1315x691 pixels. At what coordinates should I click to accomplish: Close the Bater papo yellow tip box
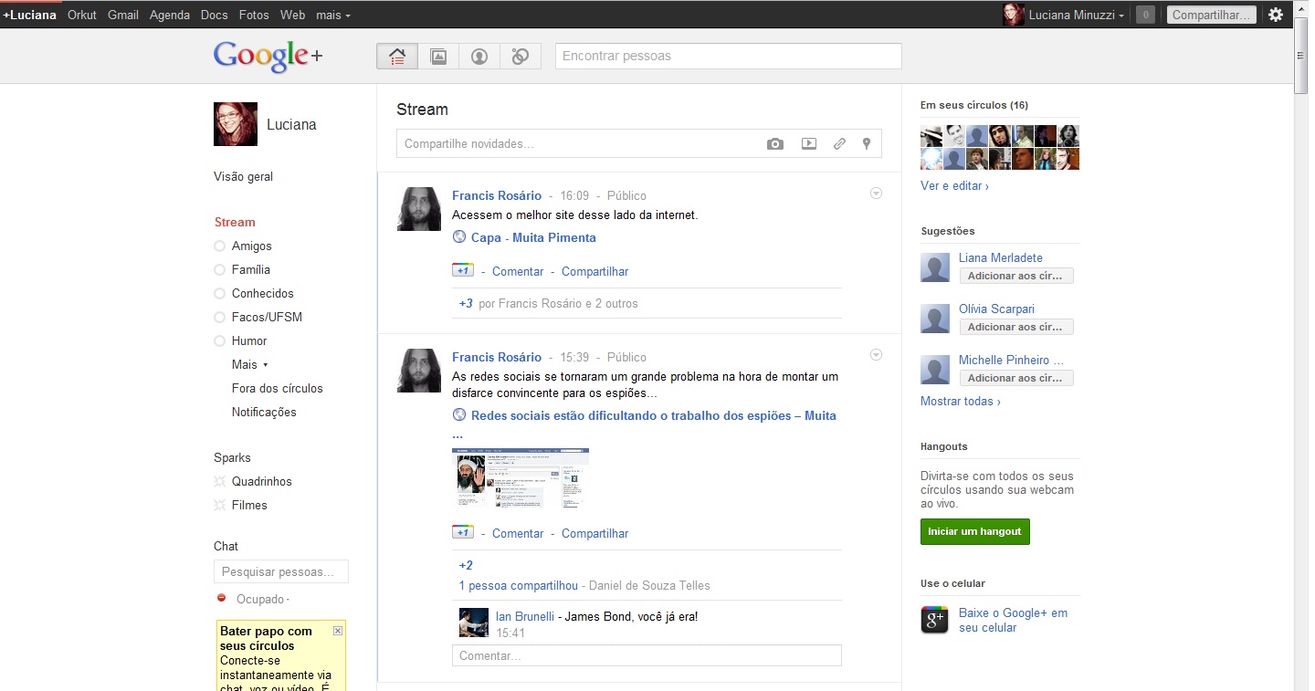(338, 631)
